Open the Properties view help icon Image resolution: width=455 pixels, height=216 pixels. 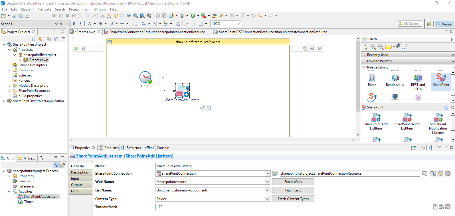[431, 148]
